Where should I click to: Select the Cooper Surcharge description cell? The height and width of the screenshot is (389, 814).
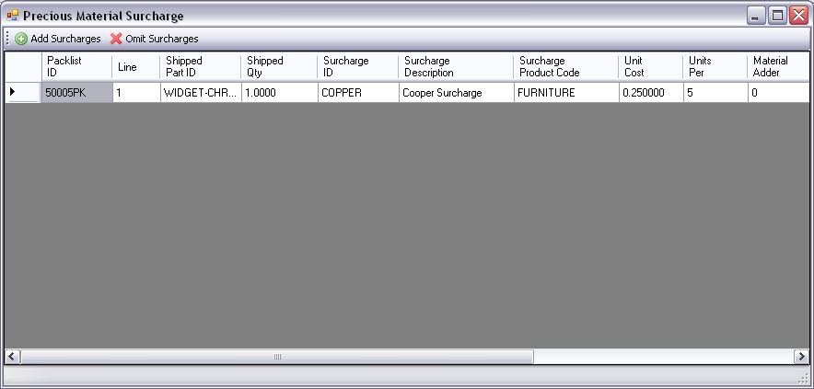point(456,93)
